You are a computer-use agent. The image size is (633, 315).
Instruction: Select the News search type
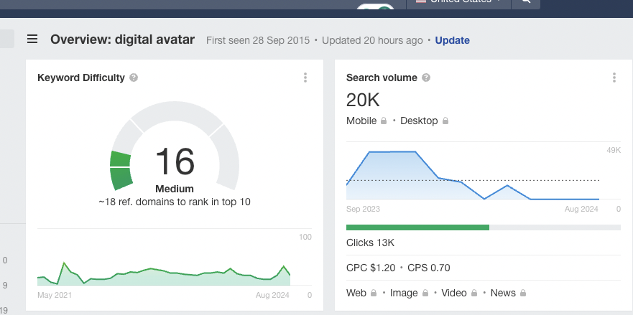click(x=503, y=293)
